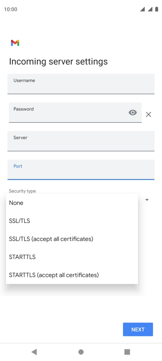
Task: Tap the NEXT button
Action: click(138, 330)
